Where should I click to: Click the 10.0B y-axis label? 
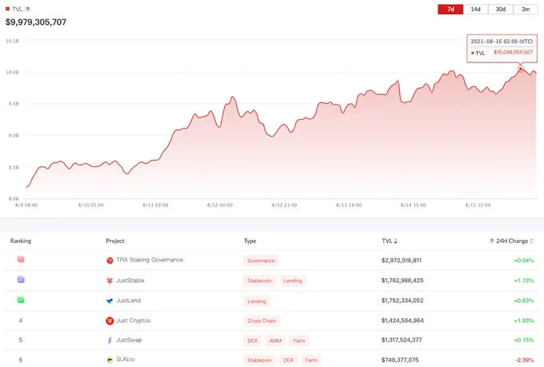[x=12, y=72]
